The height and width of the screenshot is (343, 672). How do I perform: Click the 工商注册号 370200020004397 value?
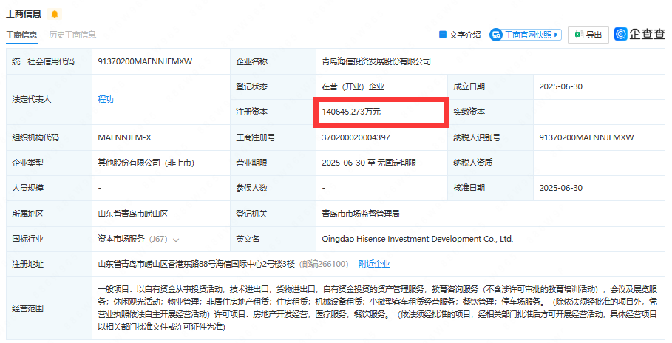click(356, 137)
